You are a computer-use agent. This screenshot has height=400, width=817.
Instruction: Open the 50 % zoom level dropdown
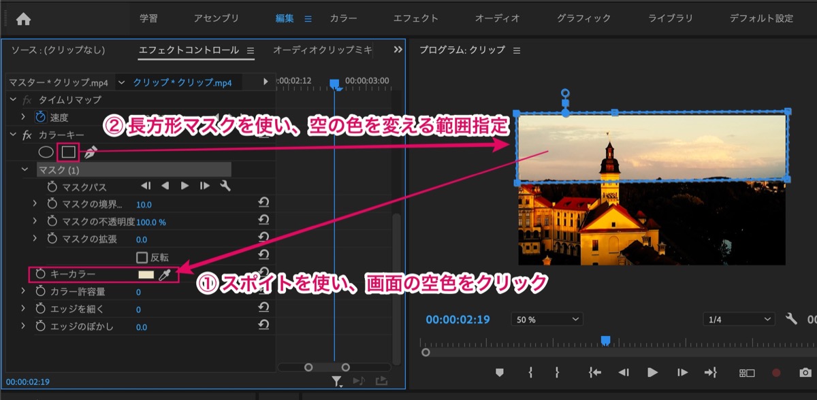(x=547, y=319)
